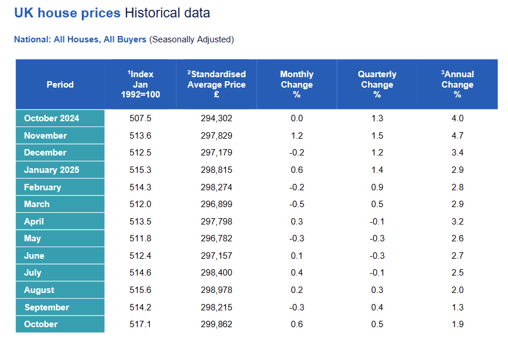The image size is (508, 344).
Task: Click the Annual Change % header
Action: click(x=457, y=85)
